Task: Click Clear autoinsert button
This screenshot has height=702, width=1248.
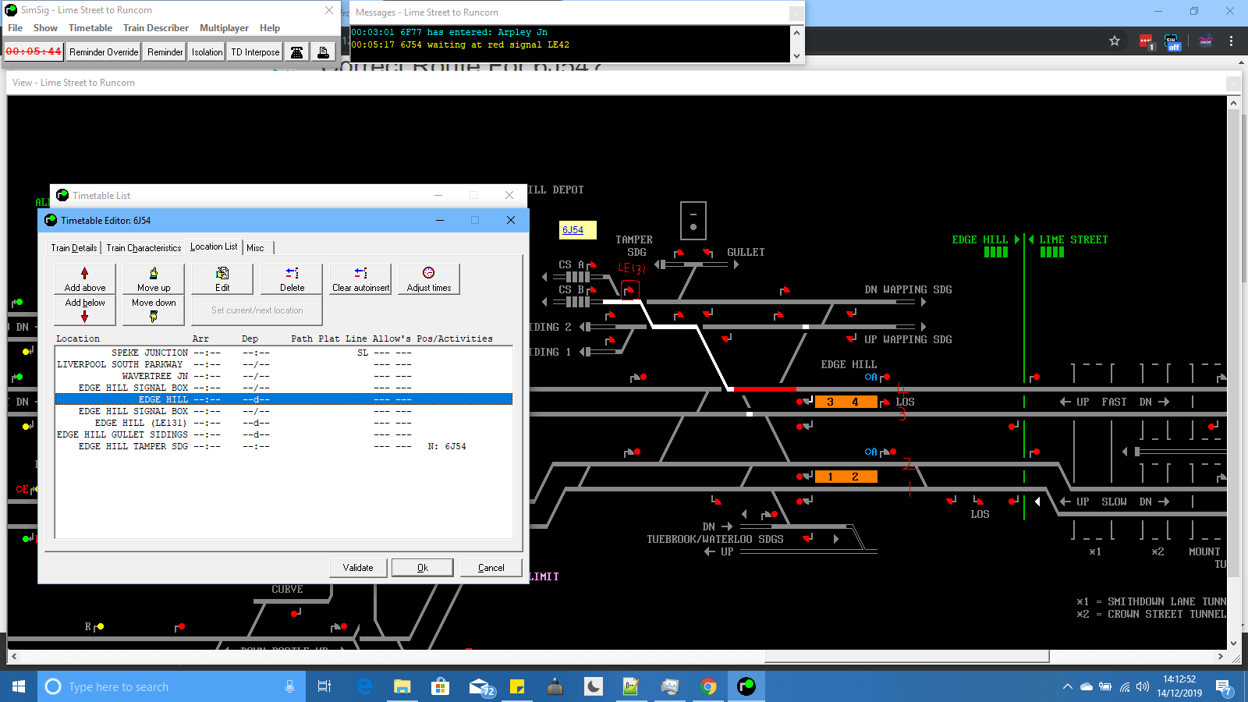Action: coord(360,278)
